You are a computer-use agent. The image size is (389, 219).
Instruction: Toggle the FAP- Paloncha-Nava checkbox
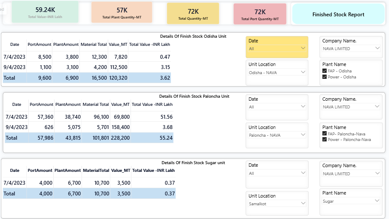coord(325,134)
